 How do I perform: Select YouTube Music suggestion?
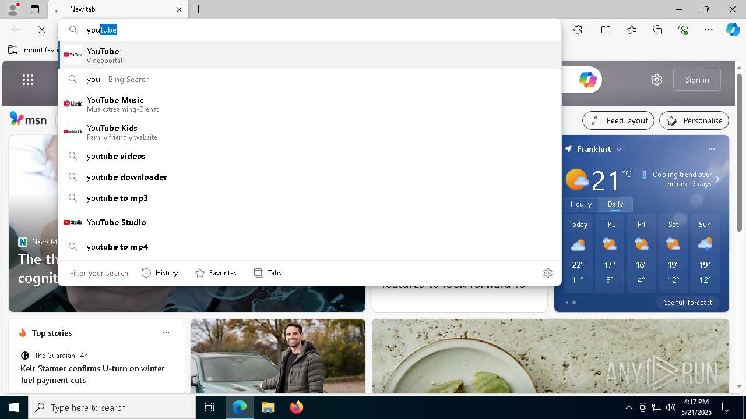309,104
